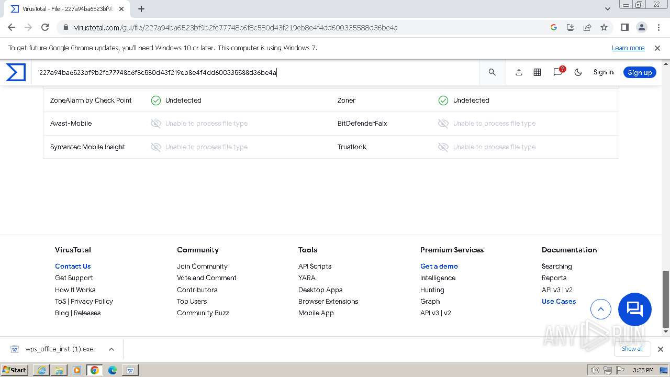Click the Sign in link
670x377 pixels.
tap(603, 72)
